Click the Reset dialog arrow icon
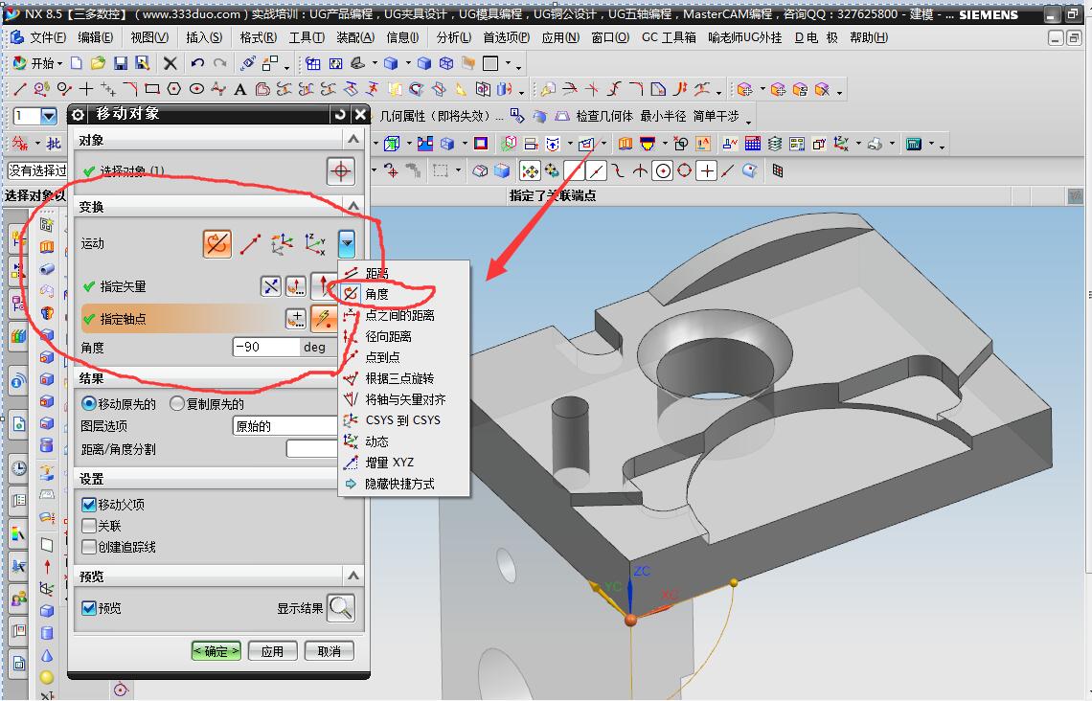 pos(340,115)
